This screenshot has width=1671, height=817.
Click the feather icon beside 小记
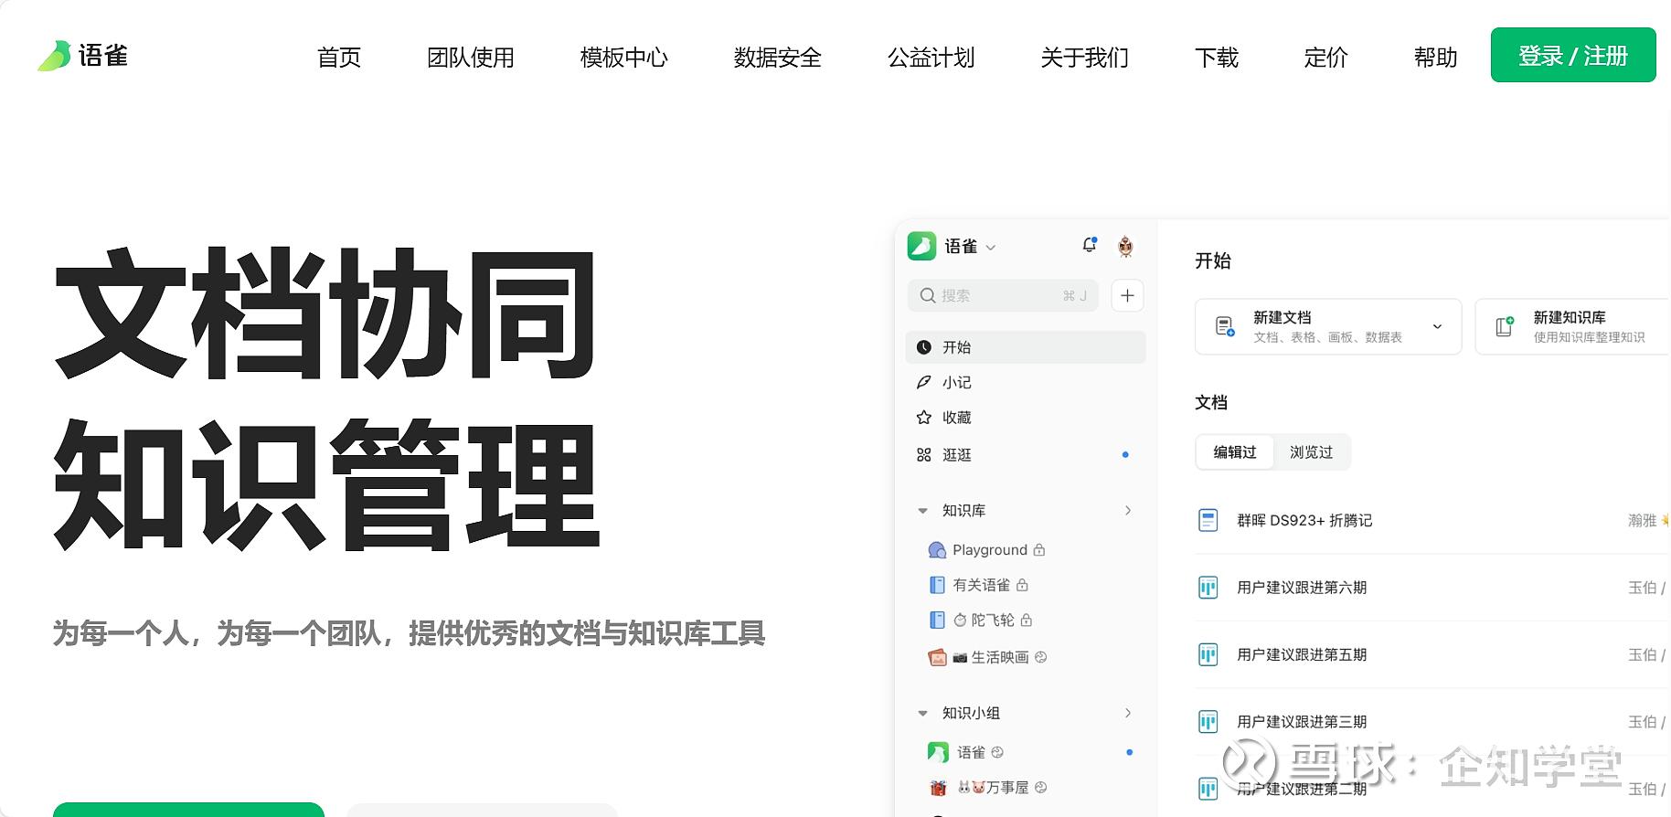pos(924,382)
